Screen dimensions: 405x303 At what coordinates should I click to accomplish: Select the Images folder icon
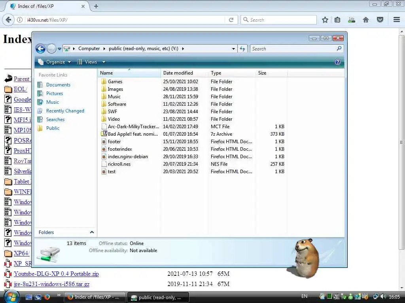tap(104, 89)
